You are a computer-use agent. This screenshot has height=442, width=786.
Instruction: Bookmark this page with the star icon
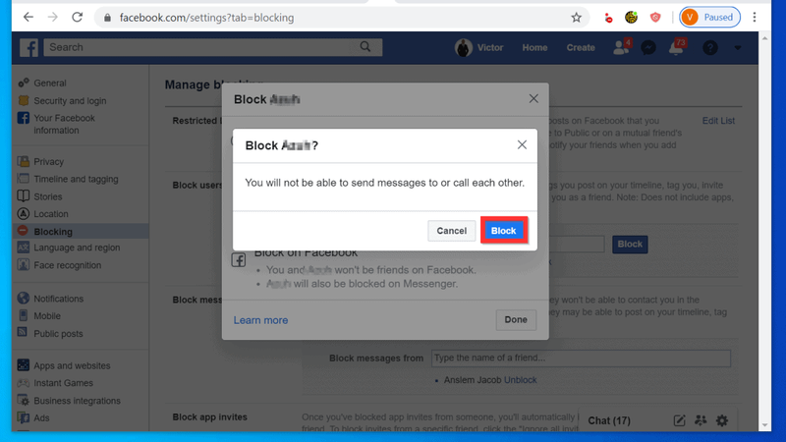(x=576, y=18)
